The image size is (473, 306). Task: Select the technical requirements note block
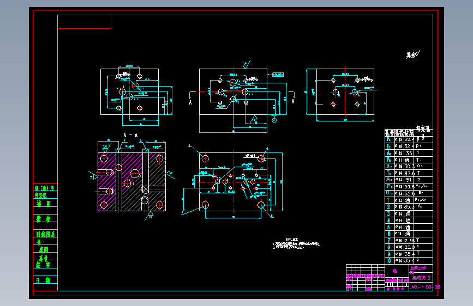click(x=296, y=243)
